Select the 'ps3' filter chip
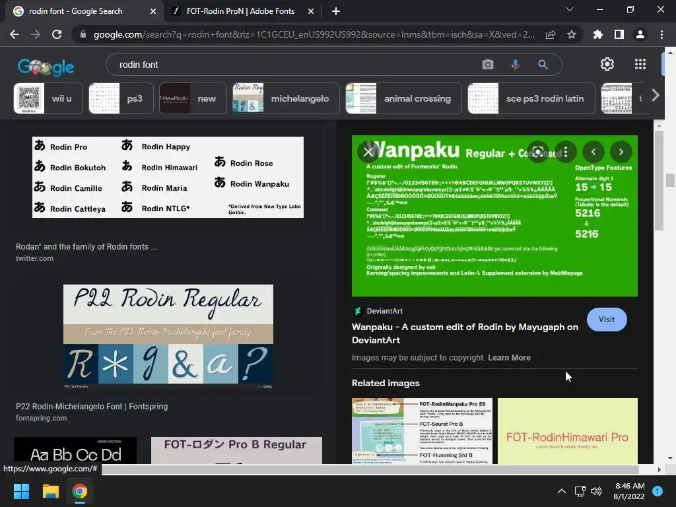676x507 pixels. [121, 99]
